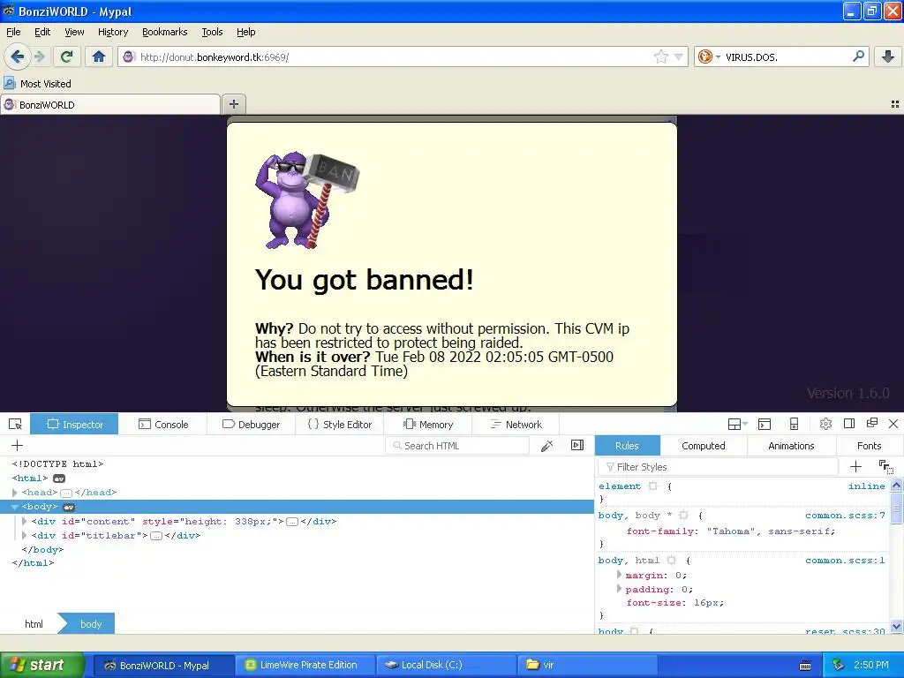This screenshot has width=904, height=678.
Task: Create a new node with the plus icon
Action: click(x=18, y=446)
